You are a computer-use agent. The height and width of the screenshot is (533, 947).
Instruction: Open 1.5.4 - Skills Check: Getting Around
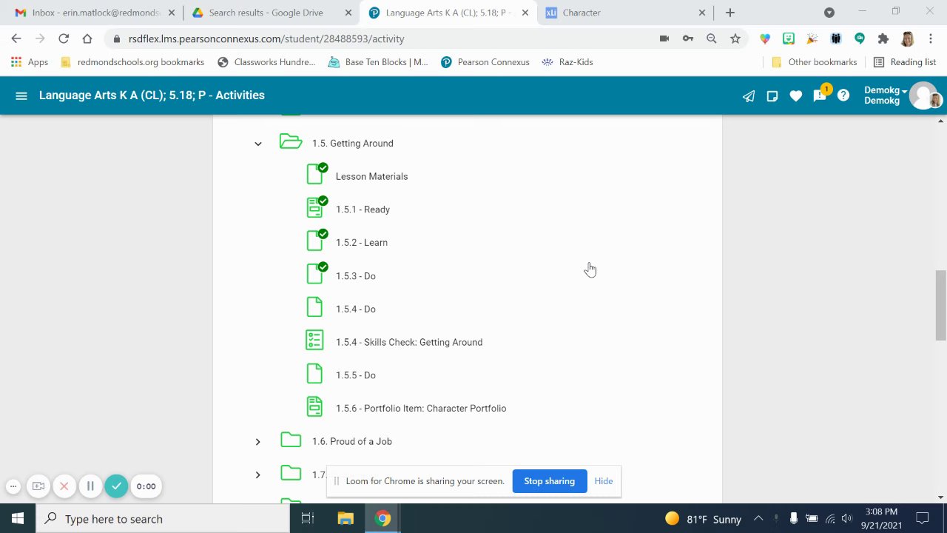pyautogui.click(x=409, y=342)
